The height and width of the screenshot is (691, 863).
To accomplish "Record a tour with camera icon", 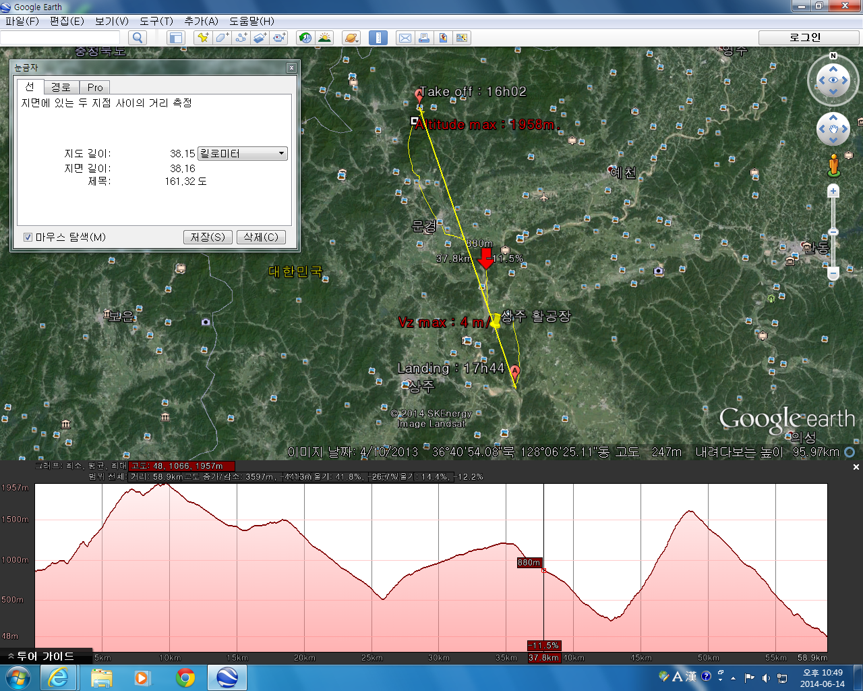I will 279,38.
